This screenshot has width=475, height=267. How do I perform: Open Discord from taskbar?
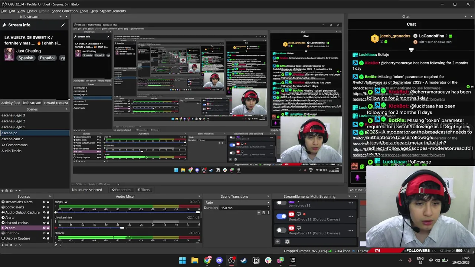coord(219,260)
